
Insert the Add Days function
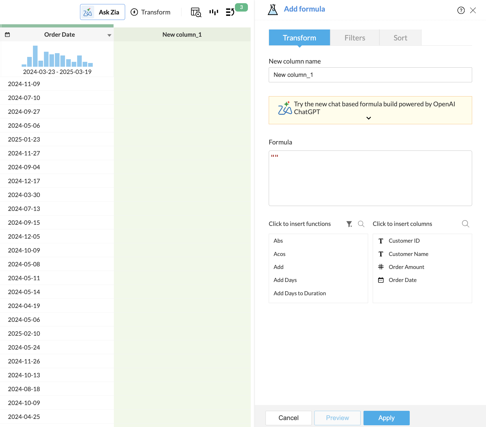coord(285,280)
